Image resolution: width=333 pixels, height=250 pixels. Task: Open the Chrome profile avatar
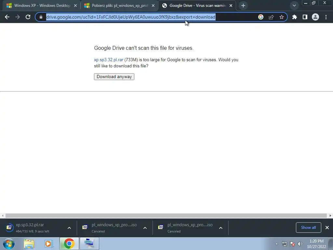[315, 17]
